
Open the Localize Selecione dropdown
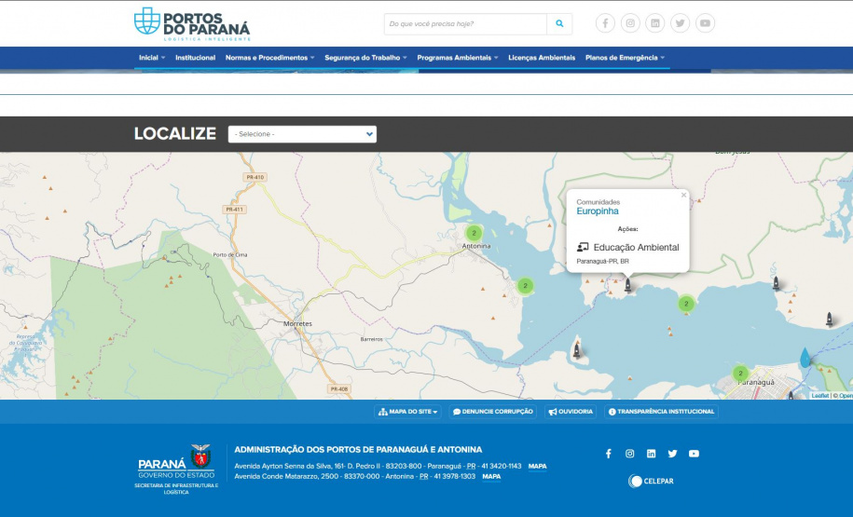[x=302, y=134]
